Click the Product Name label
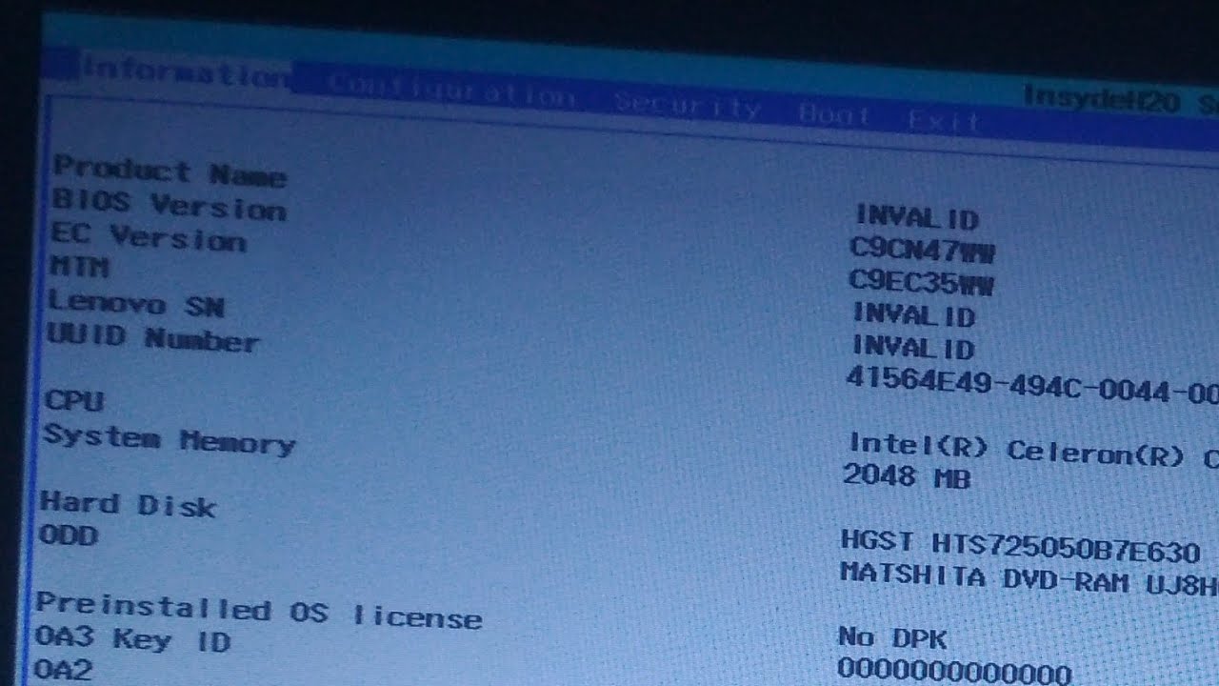 pyautogui.click(x=170, y=171)
